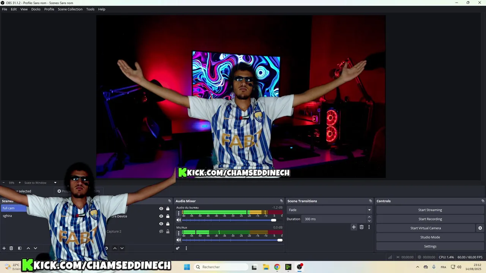The height and width of the screenshot is (273, 486).
Task: Open Advanced Audio Properties gear icon
Action: tap(177, 248)
